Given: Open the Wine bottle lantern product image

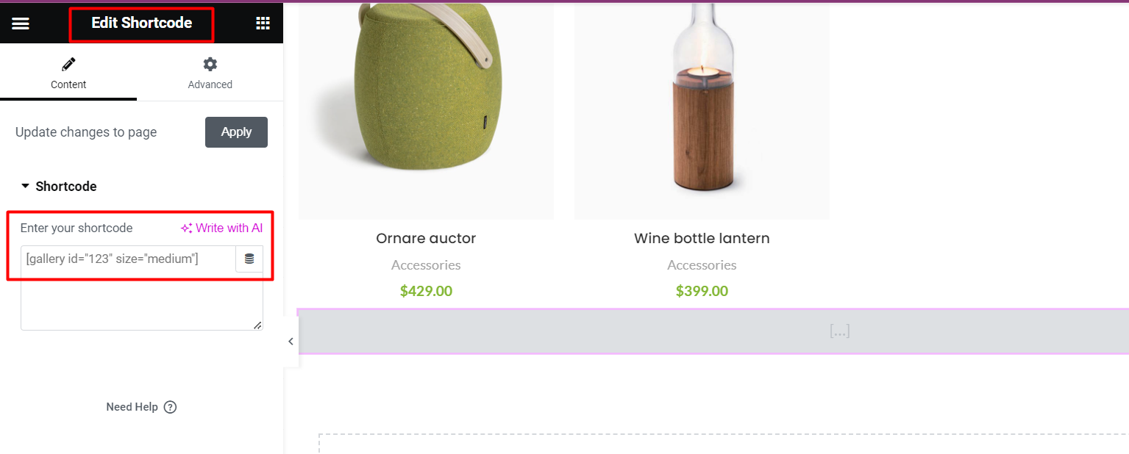Looking at the screenshot, I should coord(702,110).
